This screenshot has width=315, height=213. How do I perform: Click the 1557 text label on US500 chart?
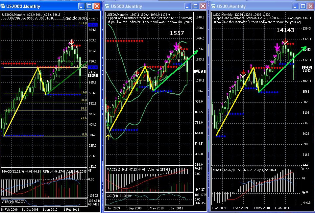pos(177,33)
